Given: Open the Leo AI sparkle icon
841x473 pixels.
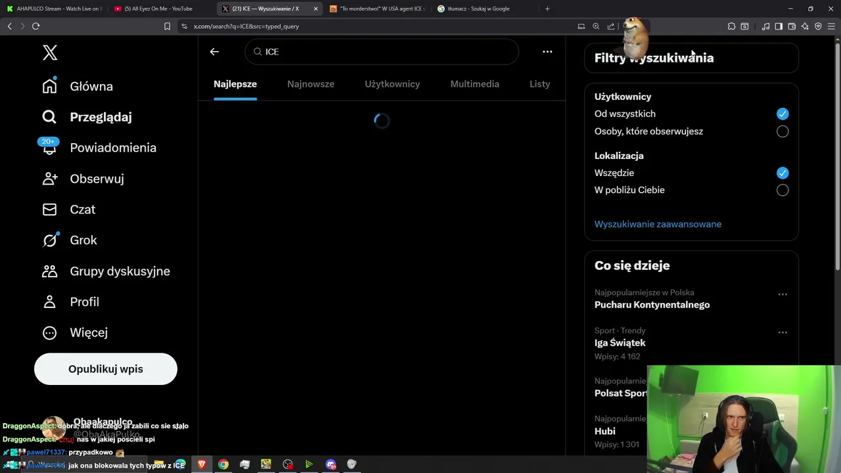Looking at the screenshot, I should [x=805, y=26].
